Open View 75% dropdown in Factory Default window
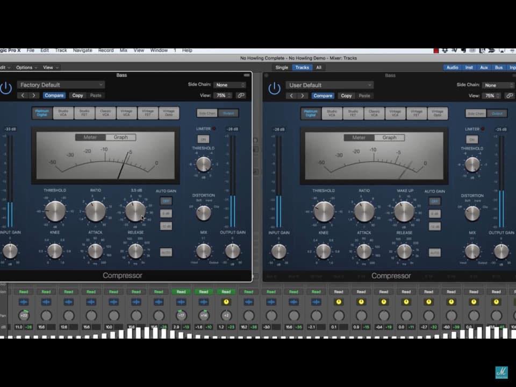Screen dimensions: 516x387 click(x=223, y=96)
